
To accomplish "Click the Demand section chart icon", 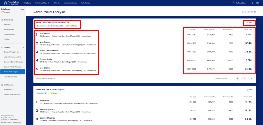I will tap(2, 47).
